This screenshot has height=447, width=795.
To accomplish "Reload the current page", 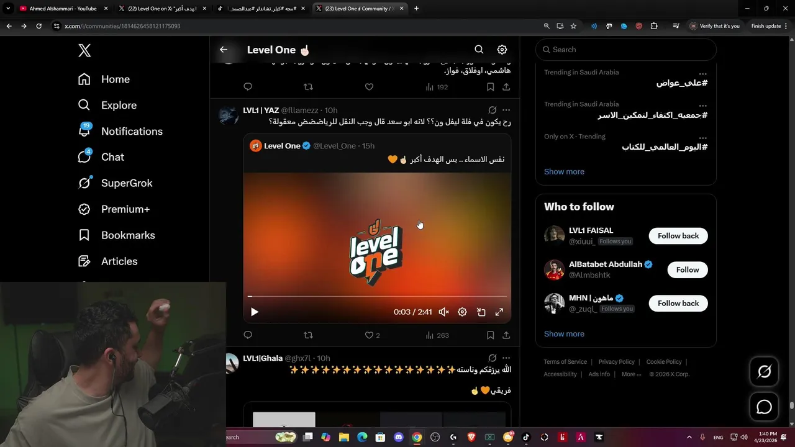I will tap(39, 26).
